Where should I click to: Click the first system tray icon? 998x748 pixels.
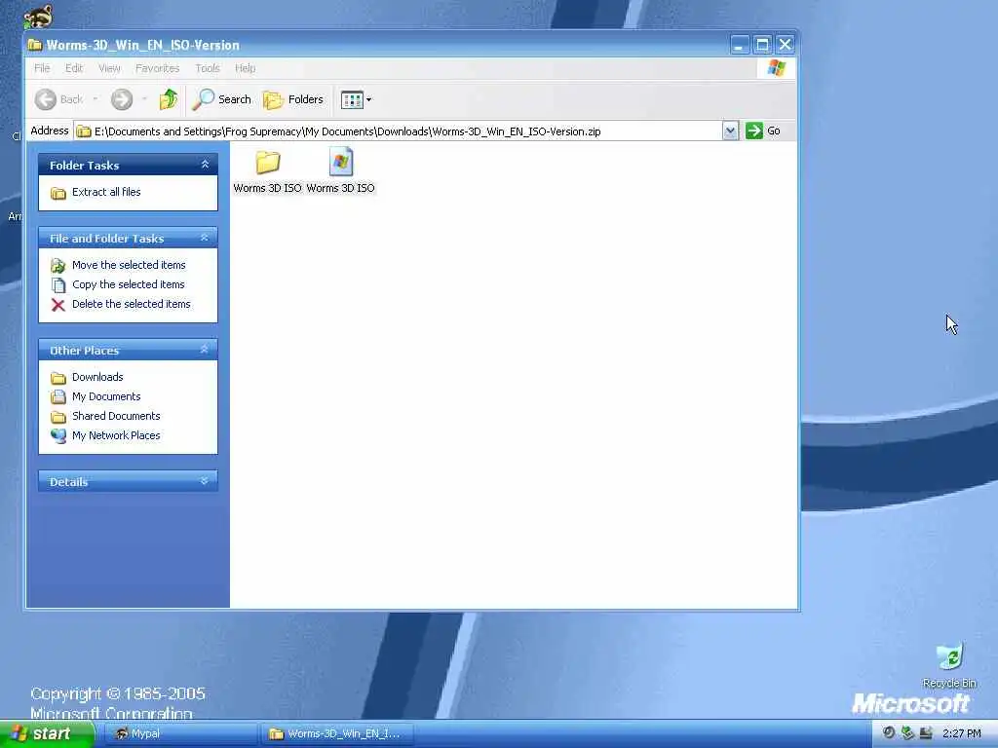click(889, 733)
